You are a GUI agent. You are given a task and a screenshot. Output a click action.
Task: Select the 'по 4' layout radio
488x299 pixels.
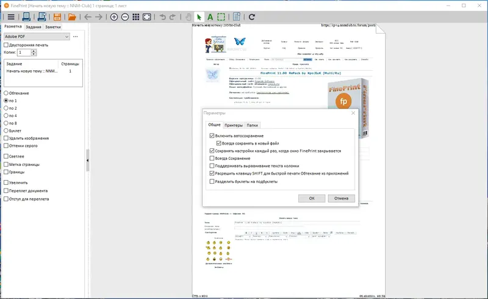(x=6, y=115)
